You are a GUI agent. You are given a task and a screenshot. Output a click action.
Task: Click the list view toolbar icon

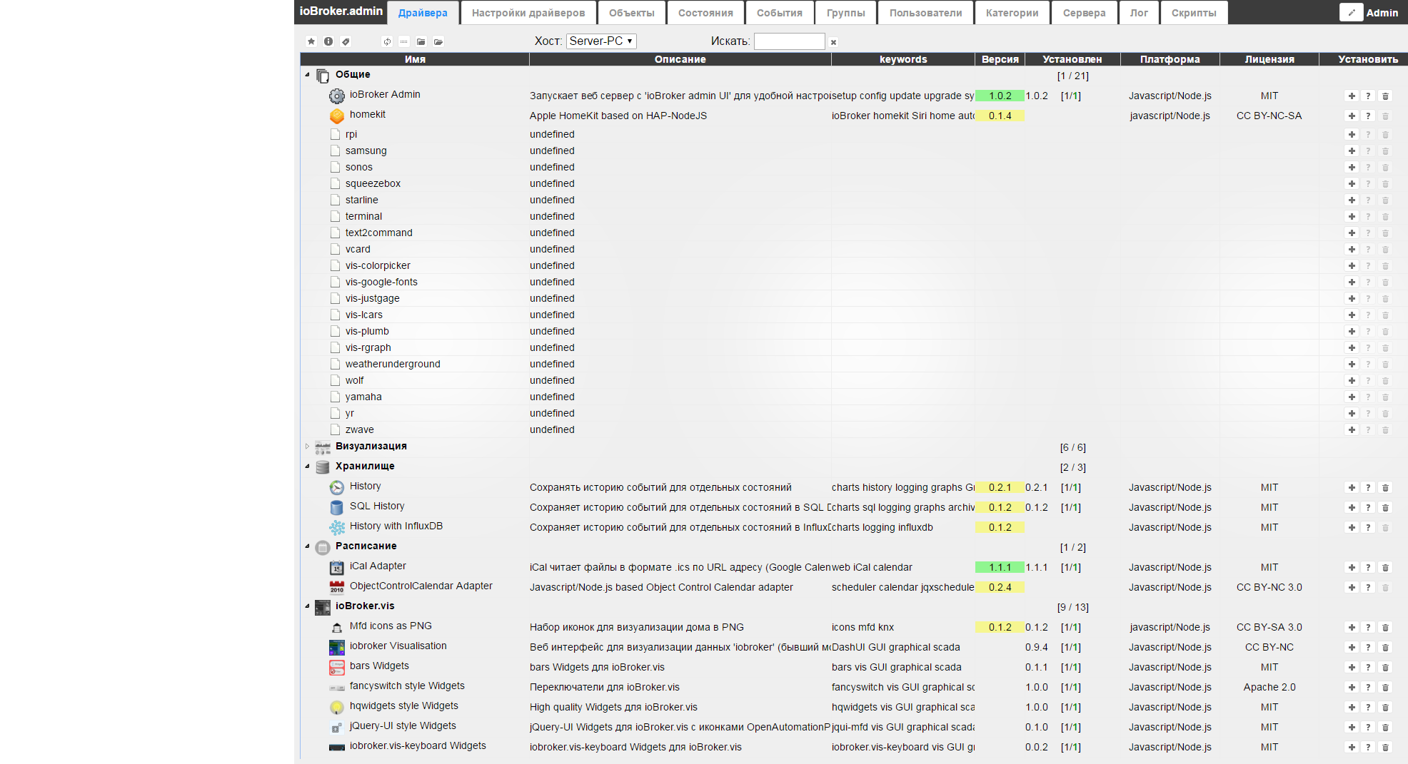point(404,41)
